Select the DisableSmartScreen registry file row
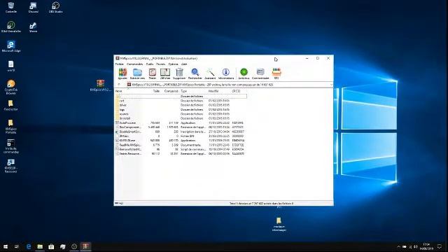This screenshot has height=252, width=448. (181, 132)
